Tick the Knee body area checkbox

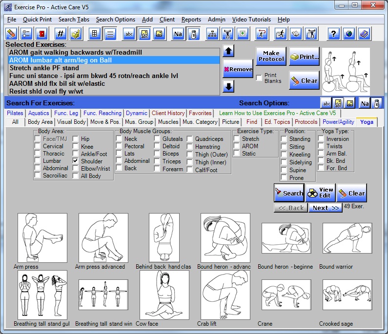point(76,146)
